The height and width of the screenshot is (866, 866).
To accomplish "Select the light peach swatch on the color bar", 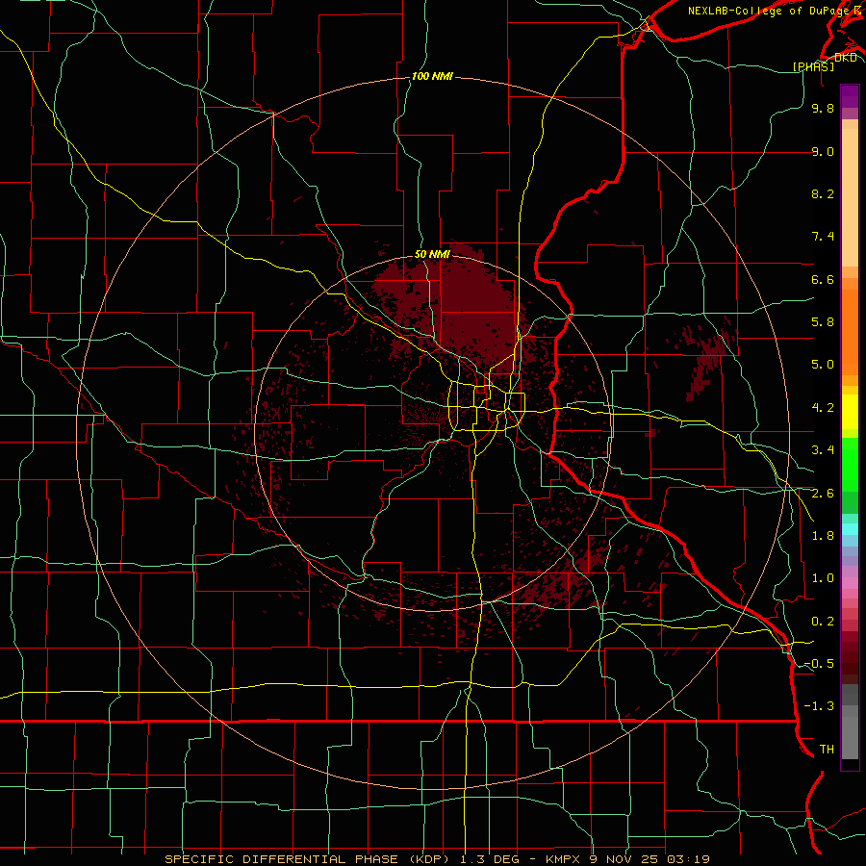I will click(850, 197).
